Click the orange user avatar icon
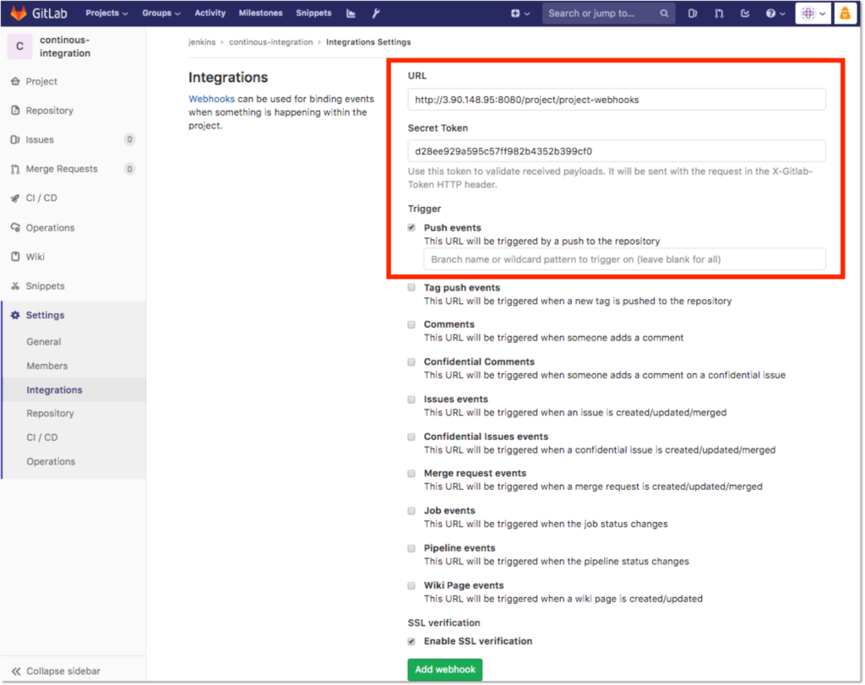This screenshot has width=865, height=685. [x=845, y=14]
